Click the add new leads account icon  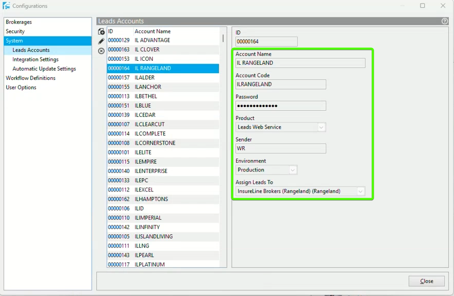(x=101, y=31)
